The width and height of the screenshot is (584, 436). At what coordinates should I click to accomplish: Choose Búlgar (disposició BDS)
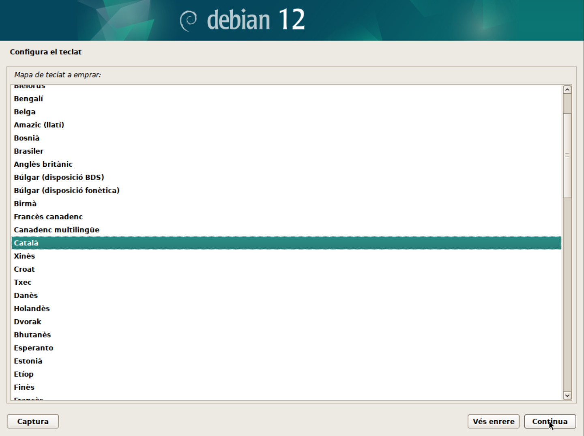pyautogui.click(x=286, y=177)
